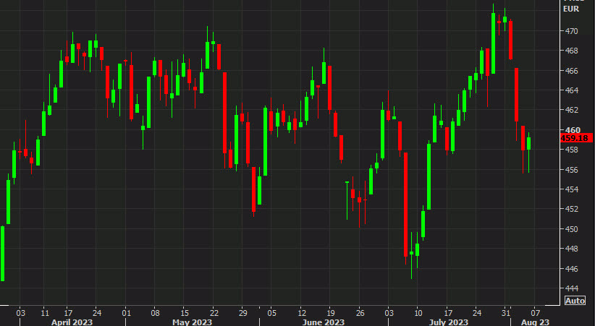This screenshot has height=326, width=595.
Task: Click the April 2023 month label
Action: point(72,322)
